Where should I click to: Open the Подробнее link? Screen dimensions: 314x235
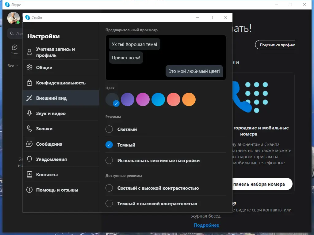pyautogui.click(x=206, y=225)
